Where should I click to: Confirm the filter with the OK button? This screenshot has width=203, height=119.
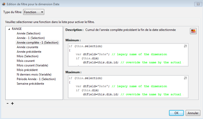click(x=176, y=113)
